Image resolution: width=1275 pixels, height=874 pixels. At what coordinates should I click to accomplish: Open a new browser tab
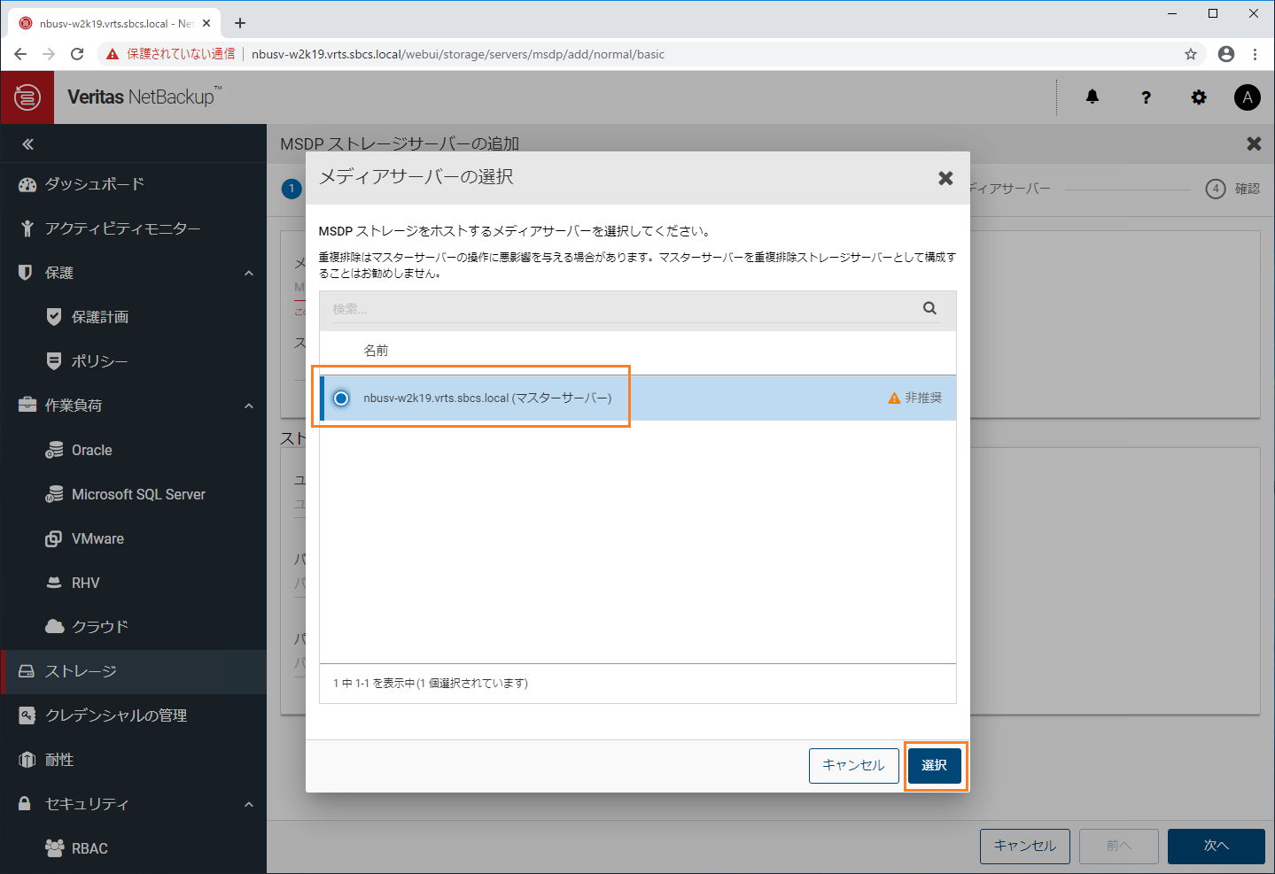click(x=240, y=23)
